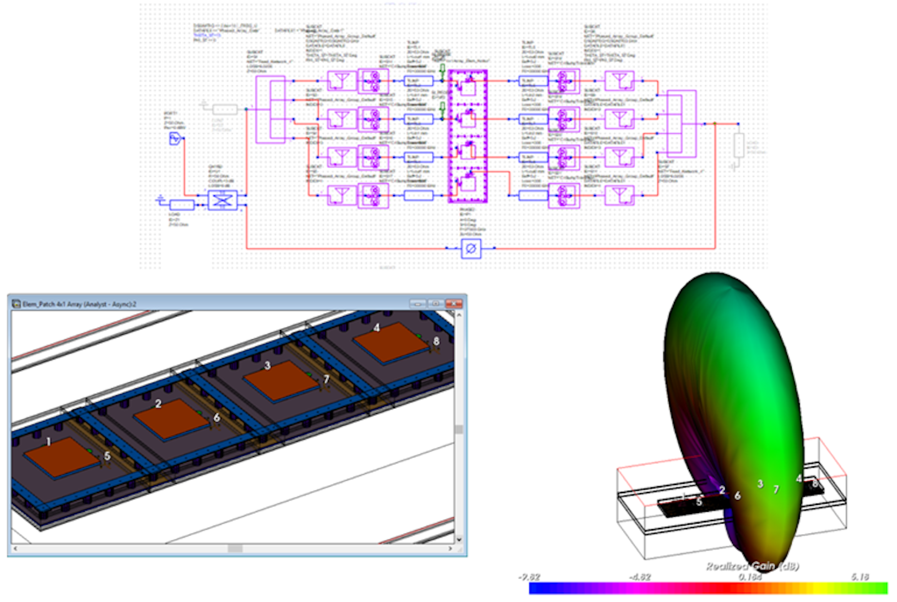
Task: Click the LOAD resistor left of the coupler
Action: point(181,205)
